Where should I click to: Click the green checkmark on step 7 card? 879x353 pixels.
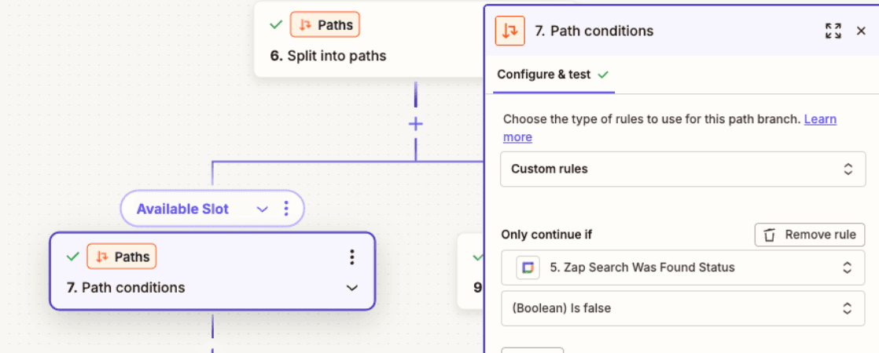[73, 257]
